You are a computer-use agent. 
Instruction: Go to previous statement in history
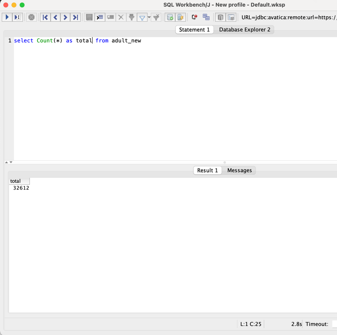coord(55,17)
